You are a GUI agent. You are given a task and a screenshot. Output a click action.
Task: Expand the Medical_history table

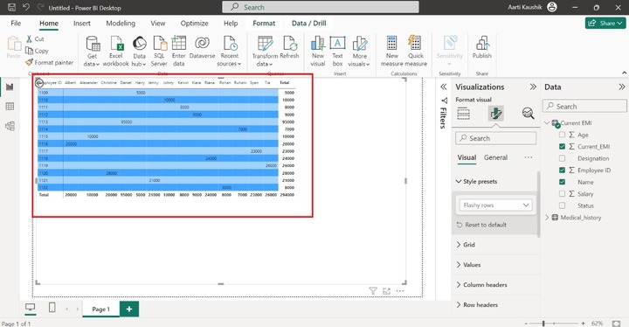click(x=547, y=218)
